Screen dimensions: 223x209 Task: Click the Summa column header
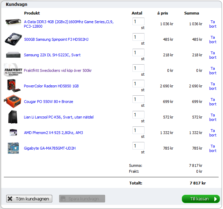point(192,13)
